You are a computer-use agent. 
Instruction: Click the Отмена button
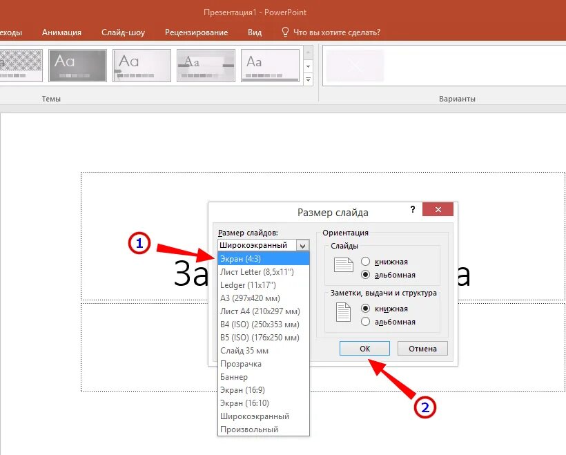pyautogui.click(x=422, y=349)
